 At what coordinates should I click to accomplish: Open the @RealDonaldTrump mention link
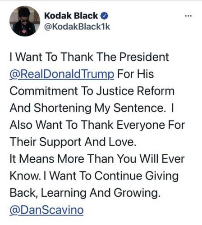[62, 74]
